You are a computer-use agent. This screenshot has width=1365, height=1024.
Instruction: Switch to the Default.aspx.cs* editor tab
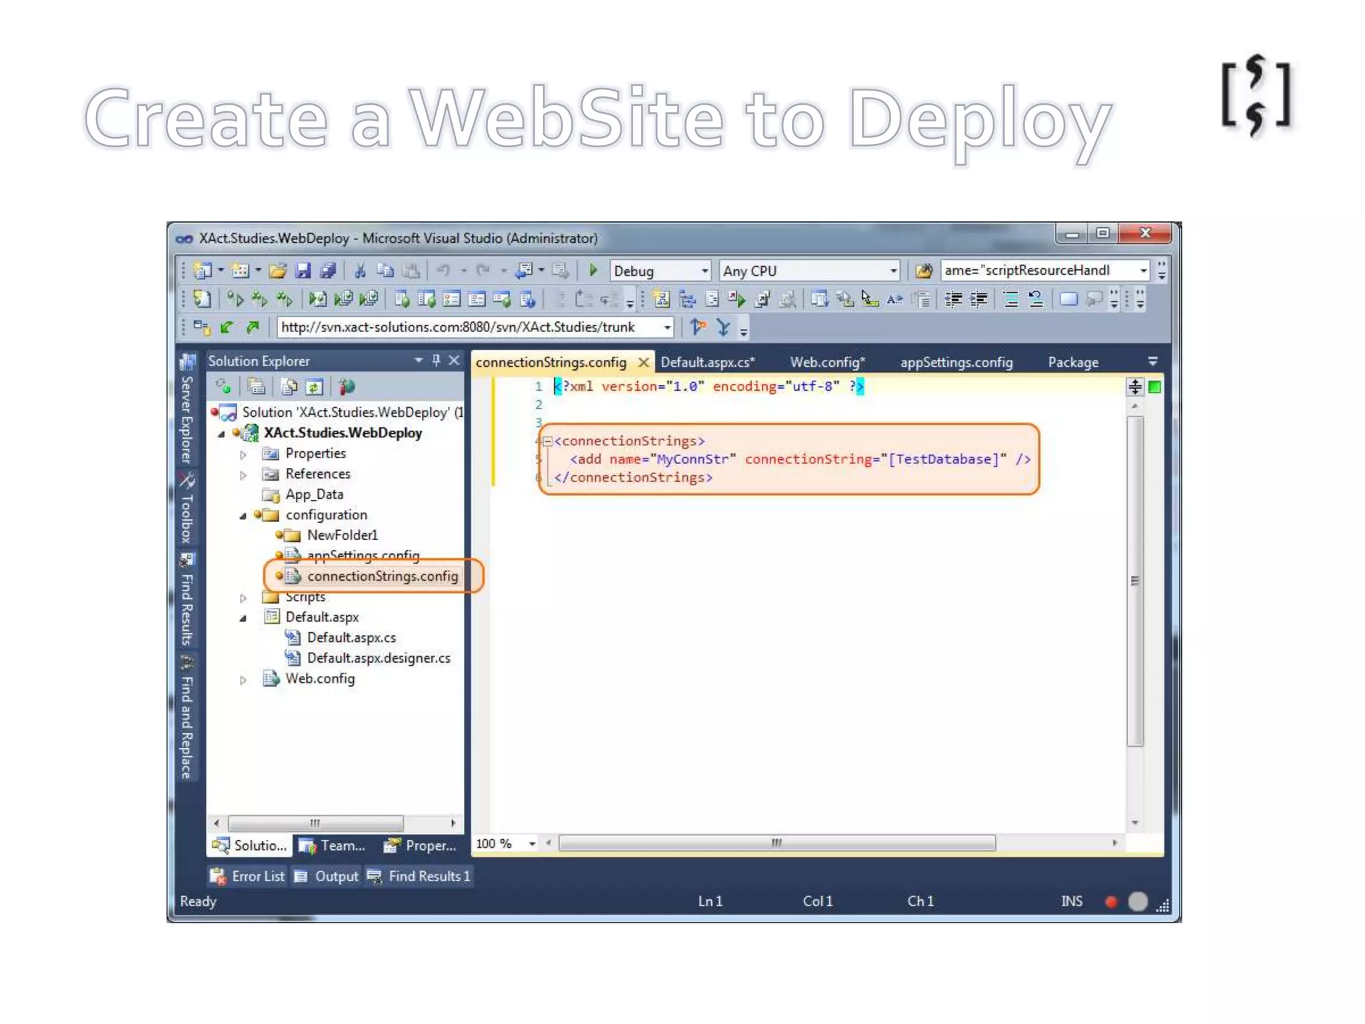(708, 362)
